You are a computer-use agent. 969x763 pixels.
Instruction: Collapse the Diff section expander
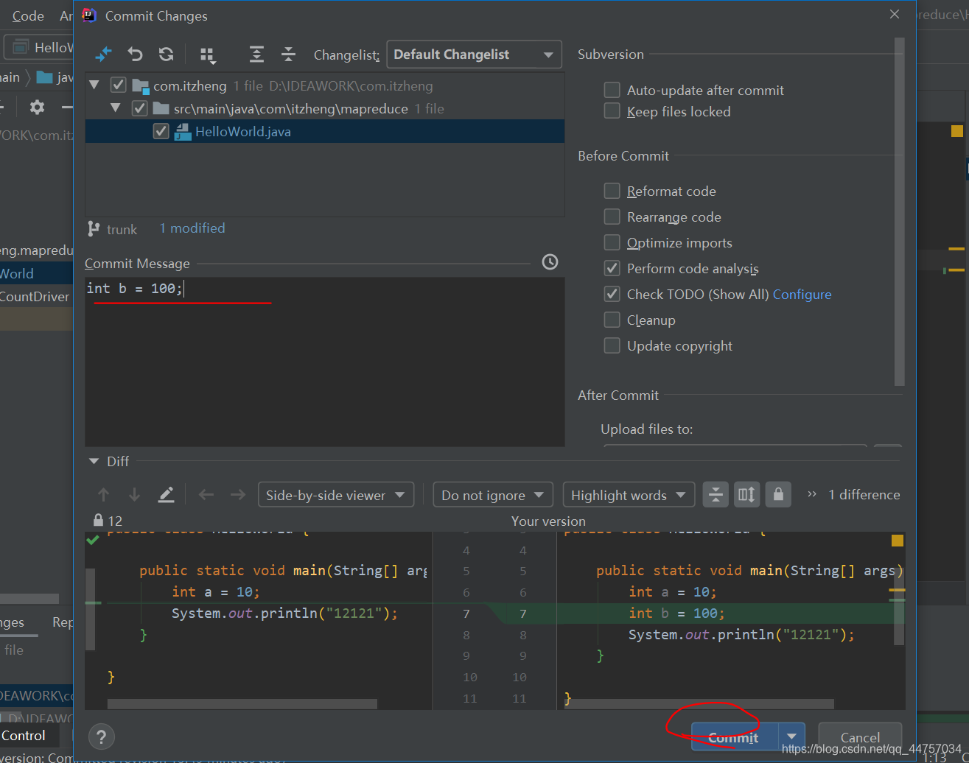94,462
